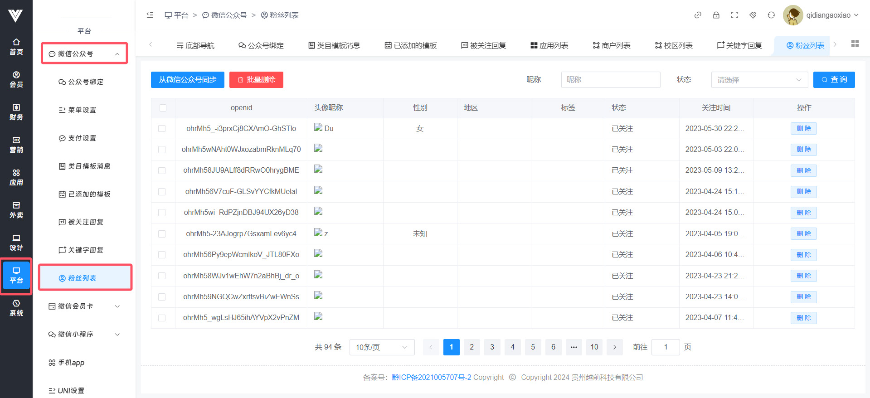
Task: Toggle the select-all checkbox in table header
Action: tap(163, 108)
